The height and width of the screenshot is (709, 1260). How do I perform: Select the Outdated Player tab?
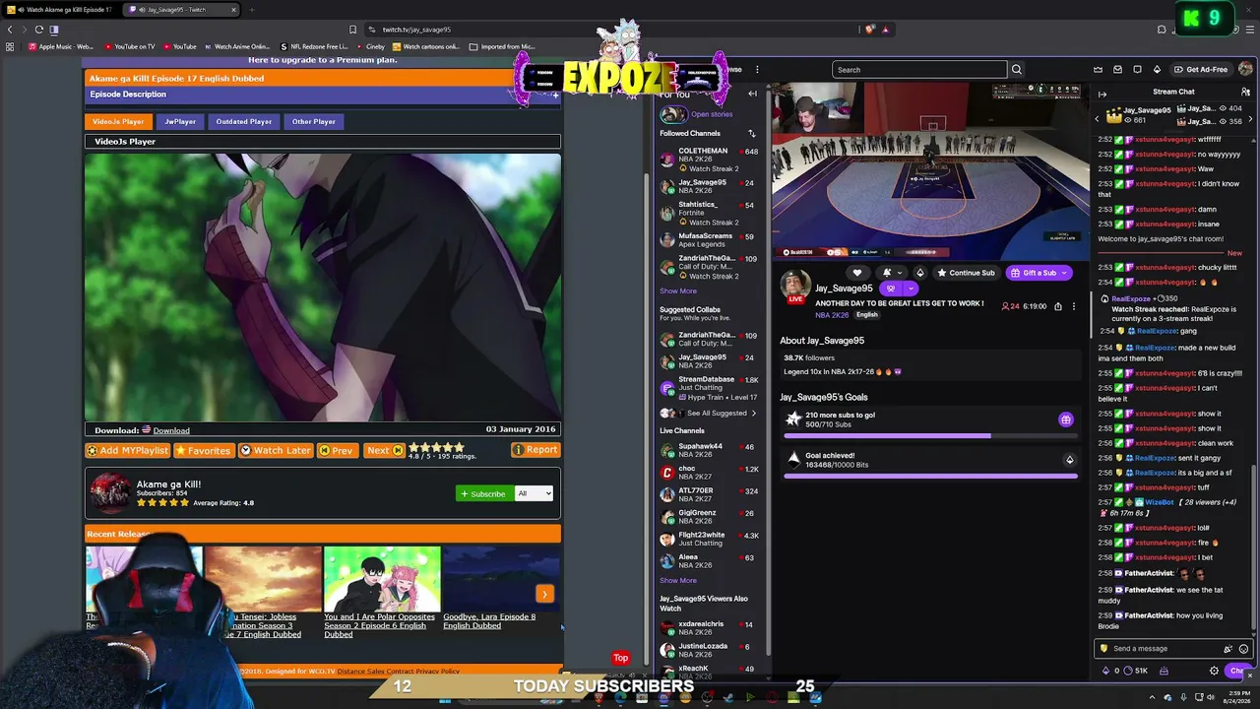coord(244,121)
